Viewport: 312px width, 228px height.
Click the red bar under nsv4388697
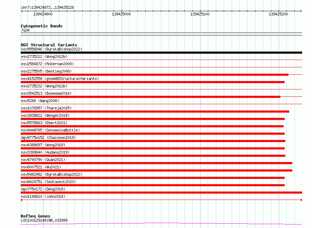(152, 148)
